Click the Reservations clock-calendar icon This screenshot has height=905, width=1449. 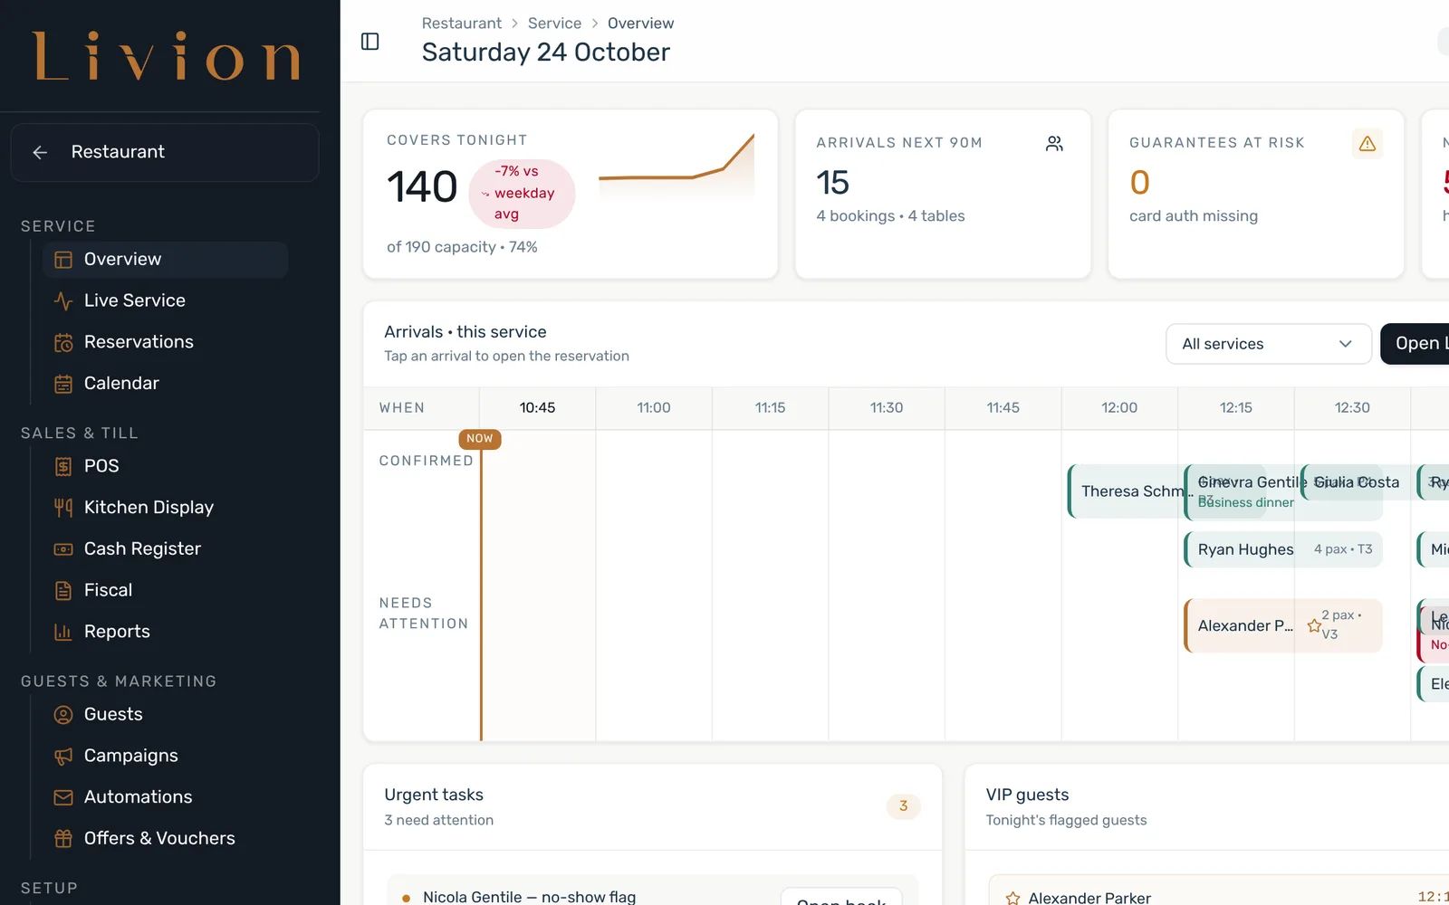[63, 342]
